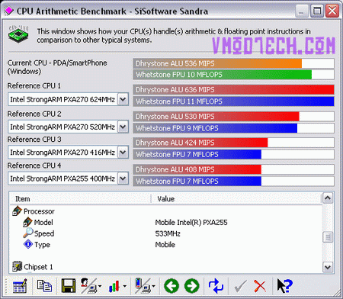Image resolution: width=343 pixels, height=299 pixels.
Task: Click the green CPU chip icon
Action: (x=18, y=34)
